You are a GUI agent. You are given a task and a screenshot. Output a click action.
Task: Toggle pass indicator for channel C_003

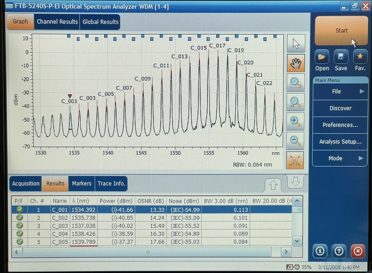tap(19, 226)
